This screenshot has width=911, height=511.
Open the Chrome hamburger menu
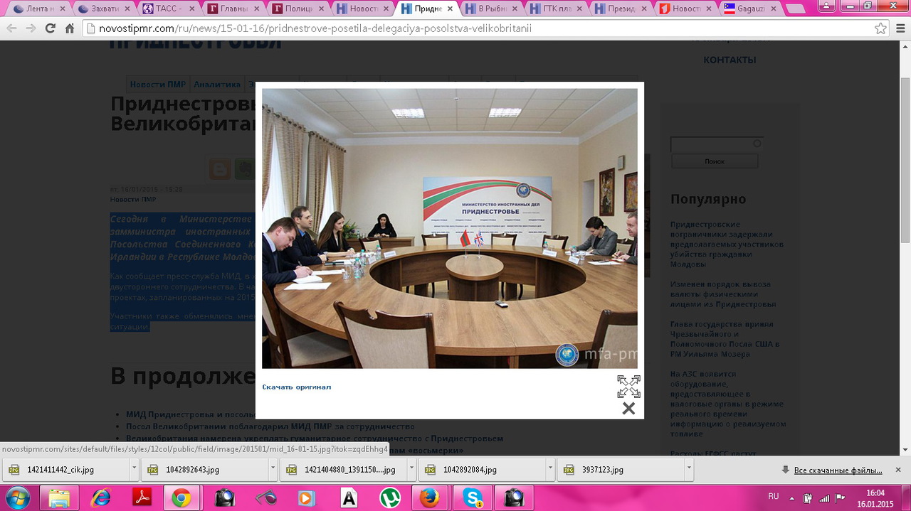[x=900, y=28]
